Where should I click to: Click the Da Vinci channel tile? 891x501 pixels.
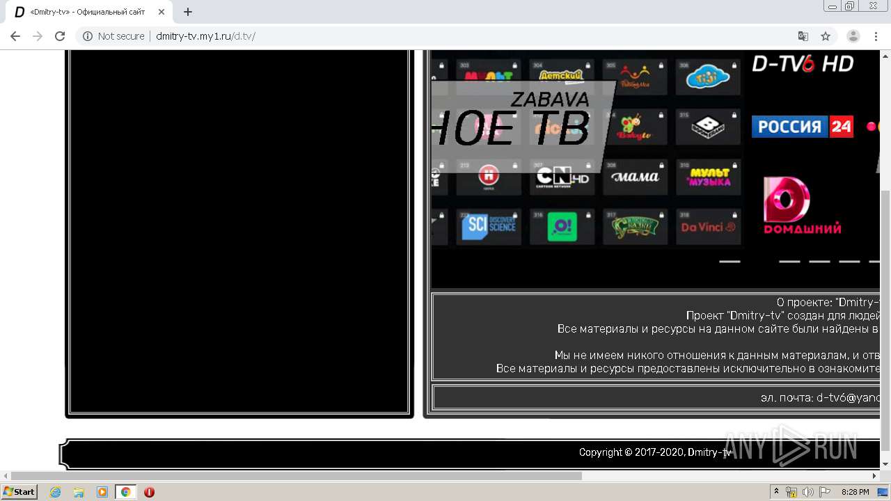coord(707,227)
